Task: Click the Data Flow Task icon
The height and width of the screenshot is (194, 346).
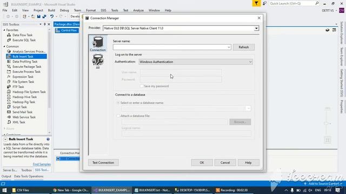Action: pos(9,35)
